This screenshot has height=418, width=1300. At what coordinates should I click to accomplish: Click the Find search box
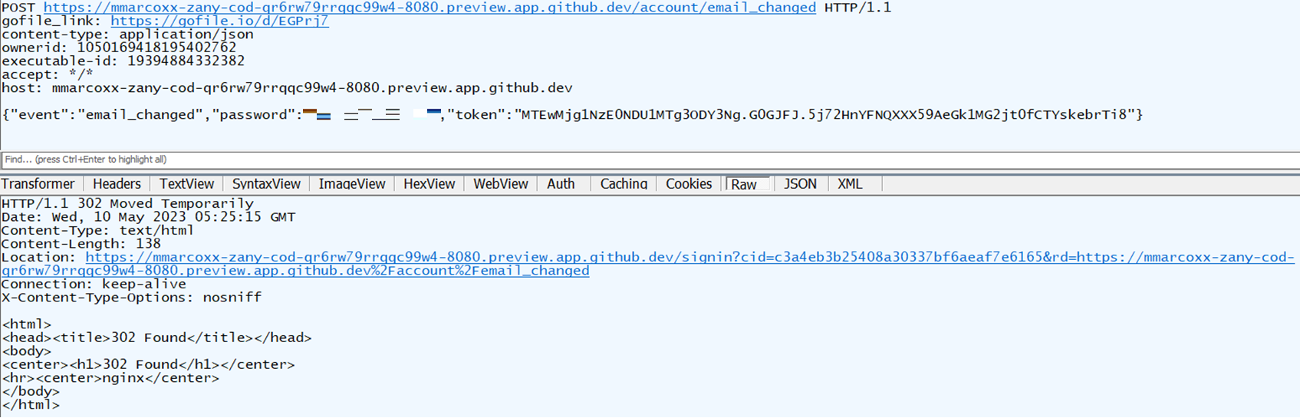coord(650,160)
